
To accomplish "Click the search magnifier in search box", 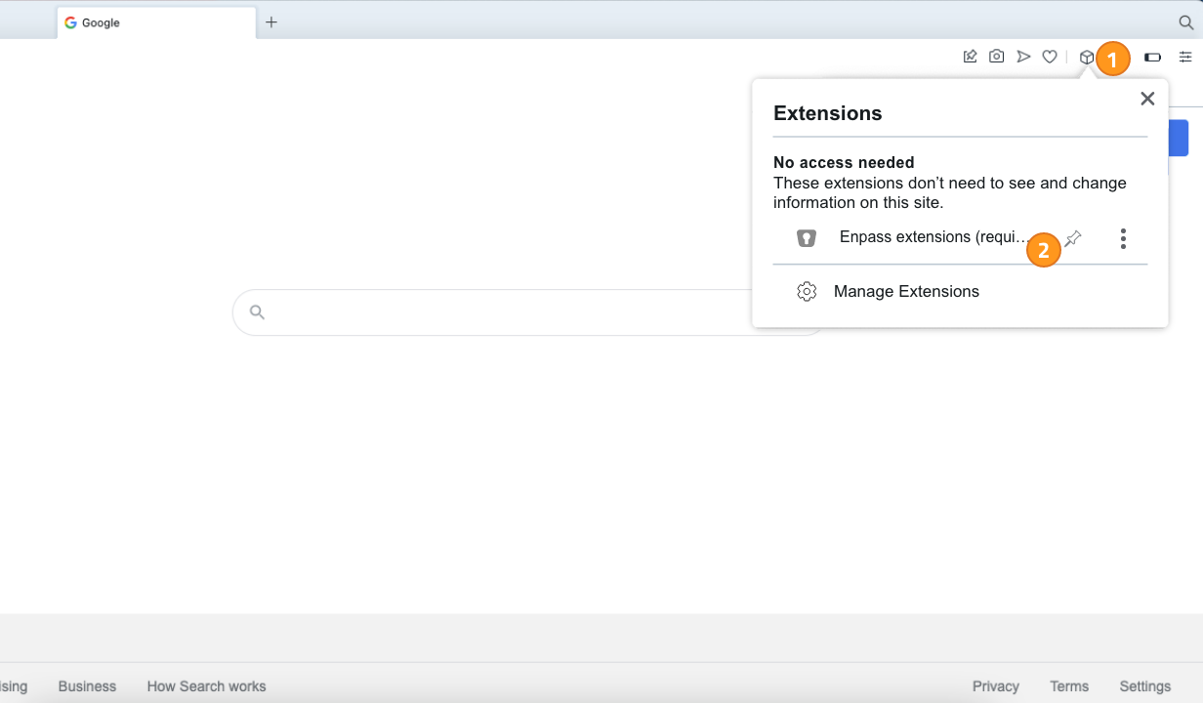I will click(257, 312).
